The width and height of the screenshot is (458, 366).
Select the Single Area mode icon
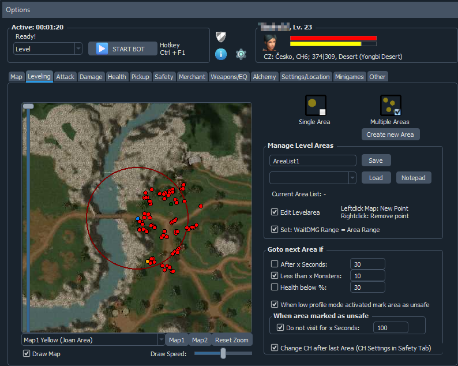click(316, 105)
